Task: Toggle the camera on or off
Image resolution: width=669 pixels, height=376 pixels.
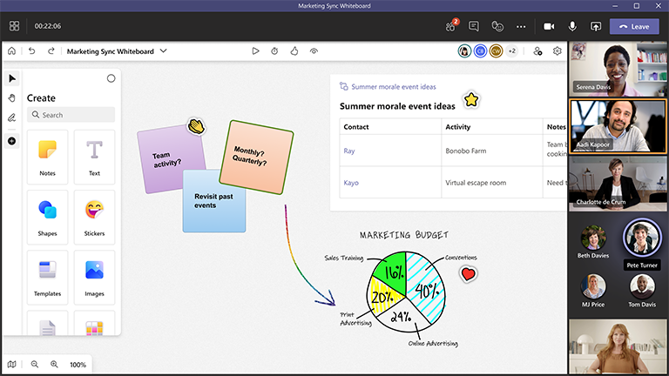Action: pyautogui.click(x=549, y=26)
